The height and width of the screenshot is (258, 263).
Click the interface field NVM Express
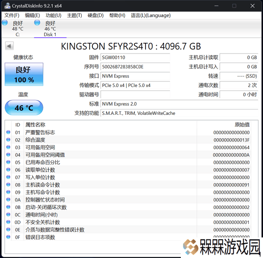point(135,76)
